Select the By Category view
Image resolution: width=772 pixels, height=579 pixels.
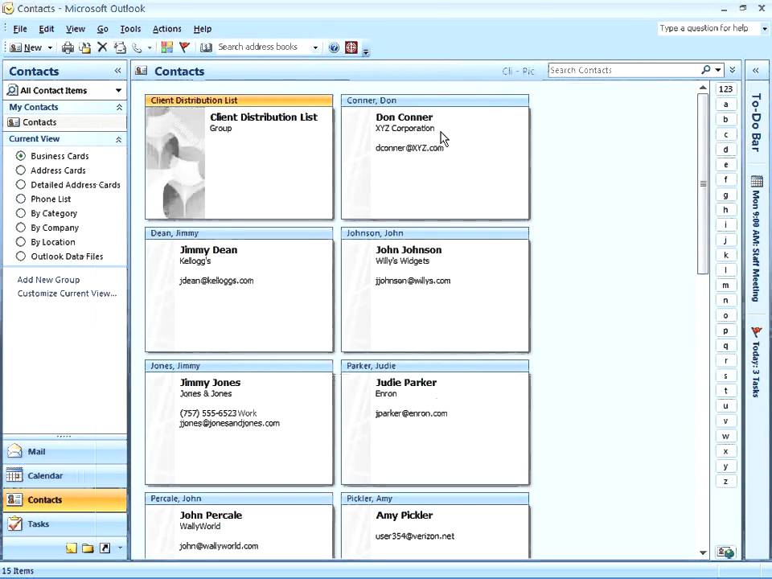coord(47,213)
